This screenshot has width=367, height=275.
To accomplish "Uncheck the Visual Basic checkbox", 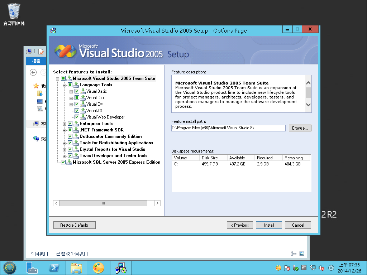I will [77, 91].
